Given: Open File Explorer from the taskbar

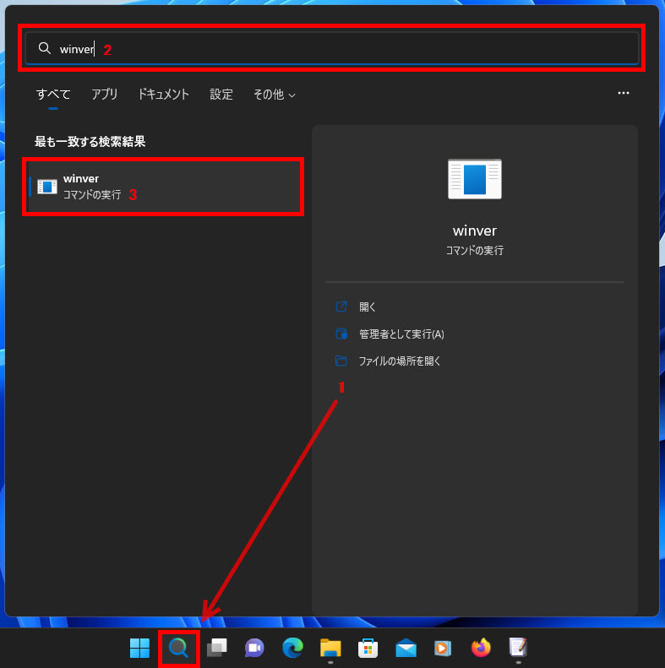Looking at the screenshot, I should coord(330,648).
